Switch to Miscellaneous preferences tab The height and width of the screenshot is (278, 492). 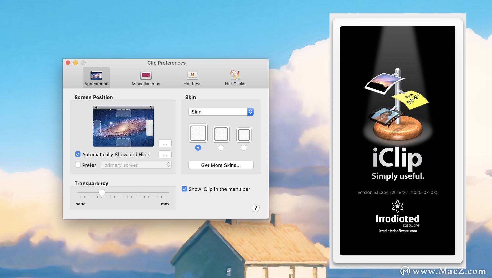pos(146,77)
